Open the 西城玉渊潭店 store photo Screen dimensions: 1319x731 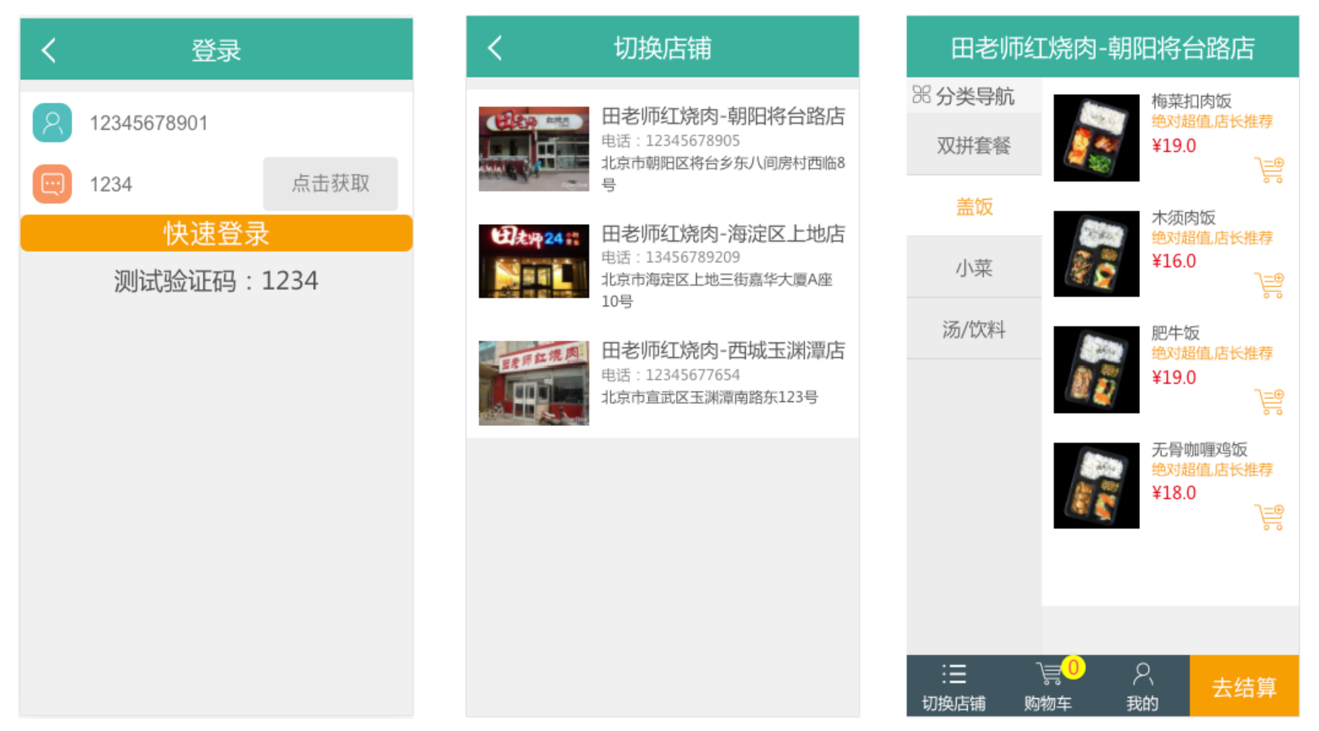tap(534, 383)
